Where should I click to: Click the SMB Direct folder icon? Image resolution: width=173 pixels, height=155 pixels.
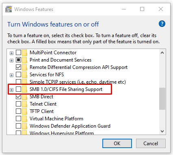coord(24,97)
